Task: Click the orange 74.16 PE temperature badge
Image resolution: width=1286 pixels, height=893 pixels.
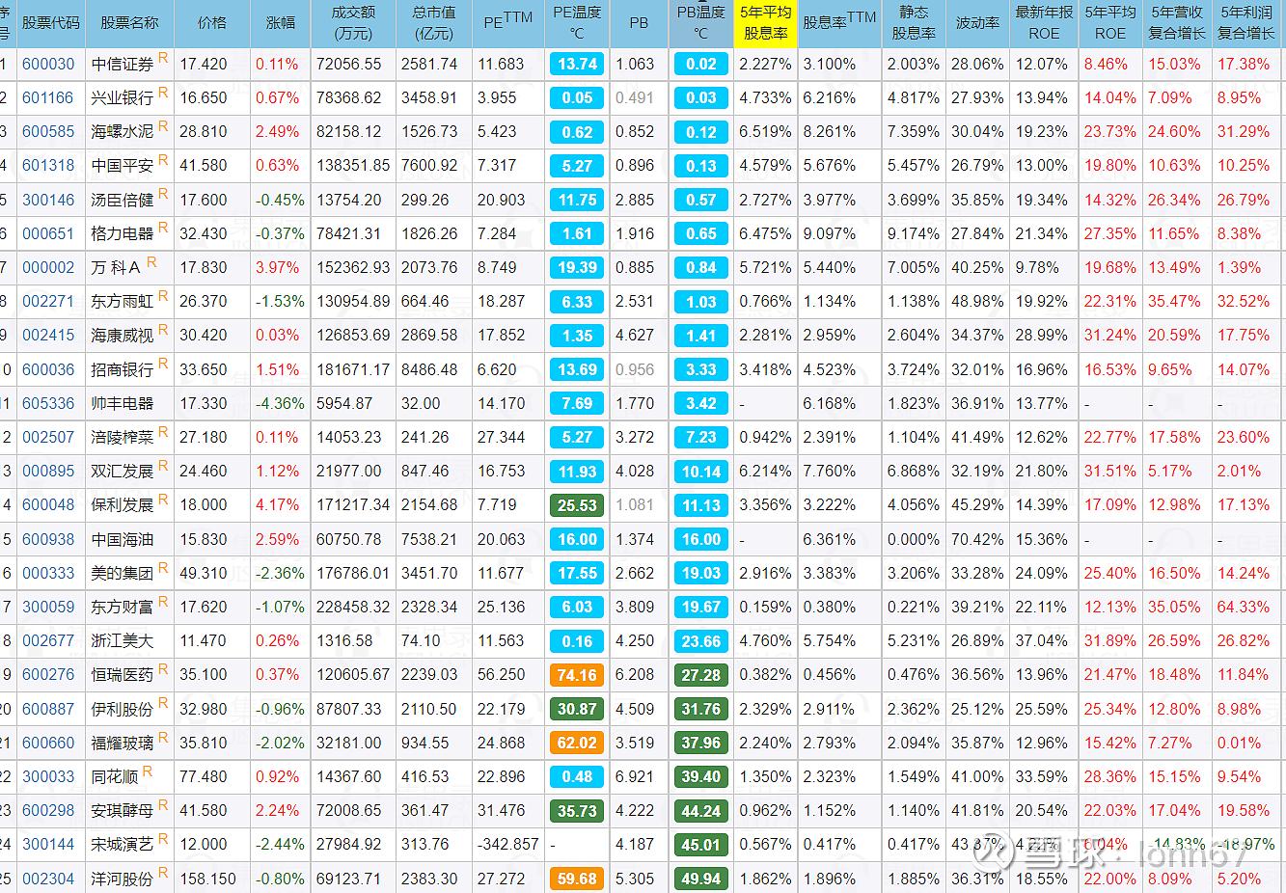Action: (x=577, y=675)
